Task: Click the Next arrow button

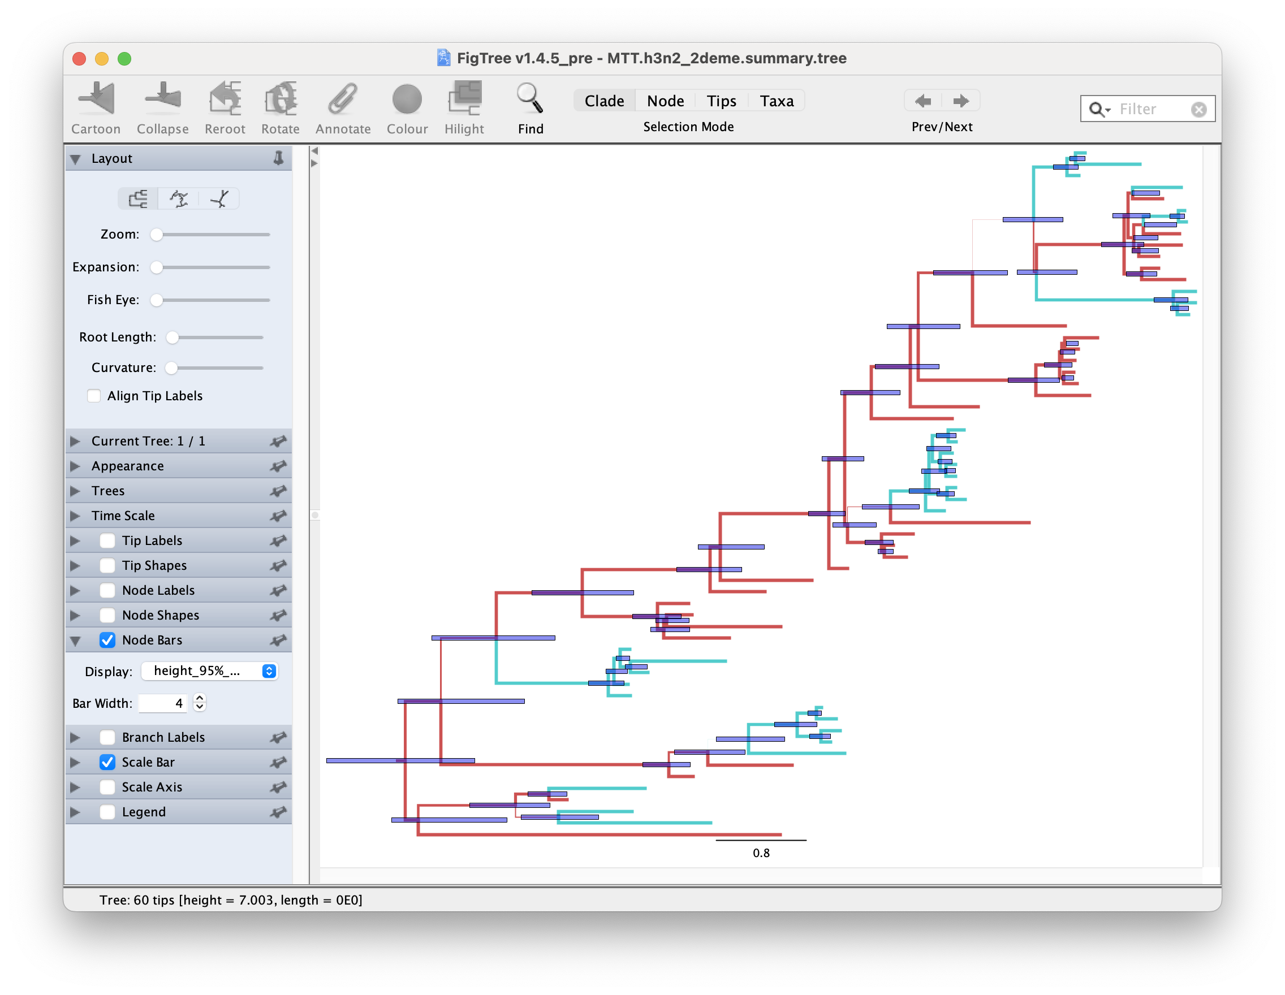Action: pos(960,101)
